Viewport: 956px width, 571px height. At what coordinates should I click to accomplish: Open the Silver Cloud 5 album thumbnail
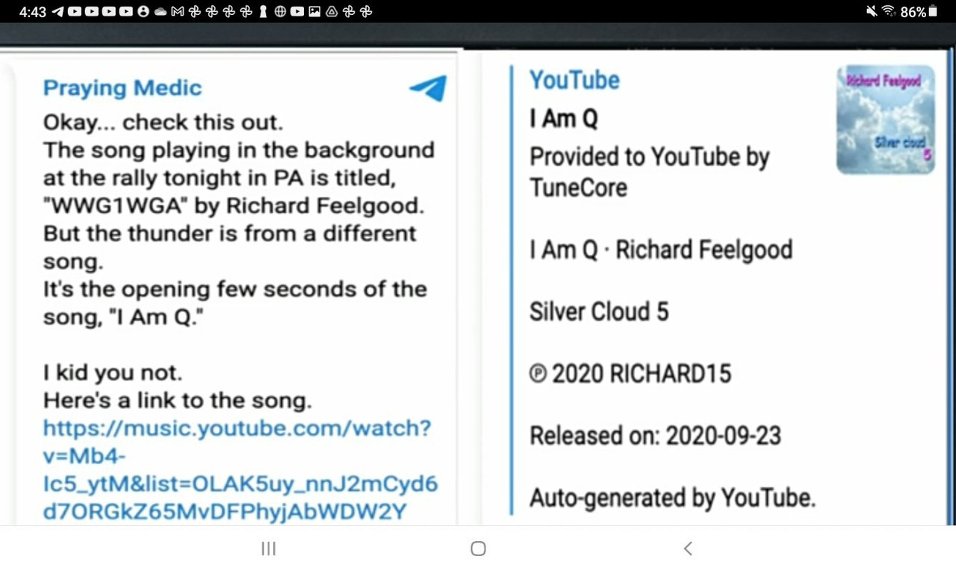point(886,120)
